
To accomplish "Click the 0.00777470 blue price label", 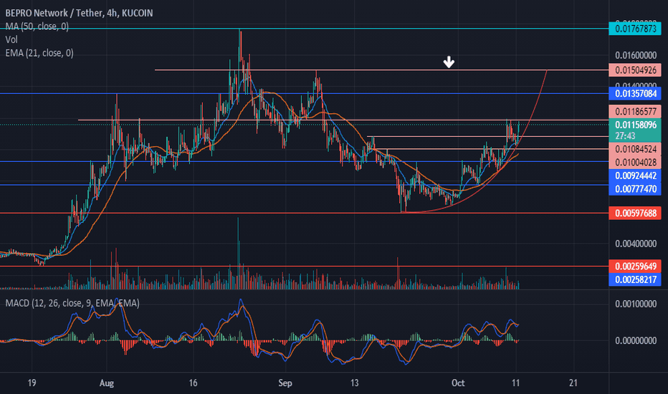I will [x=635, y=188].
